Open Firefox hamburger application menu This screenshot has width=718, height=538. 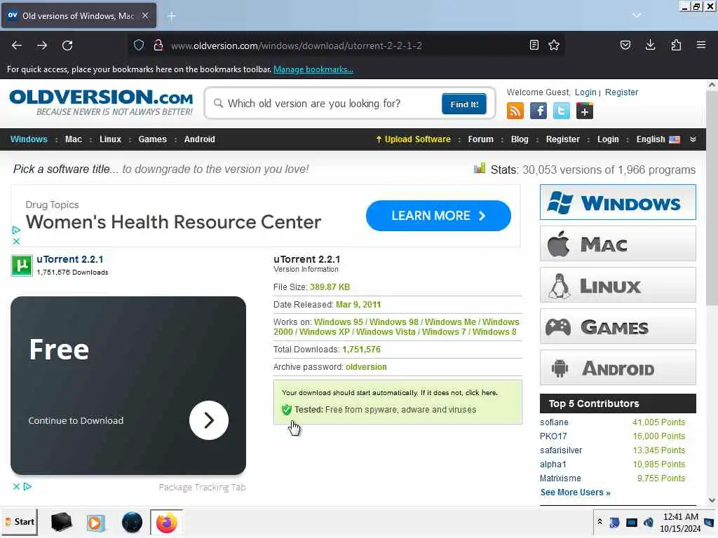click(x=701, y=45)
